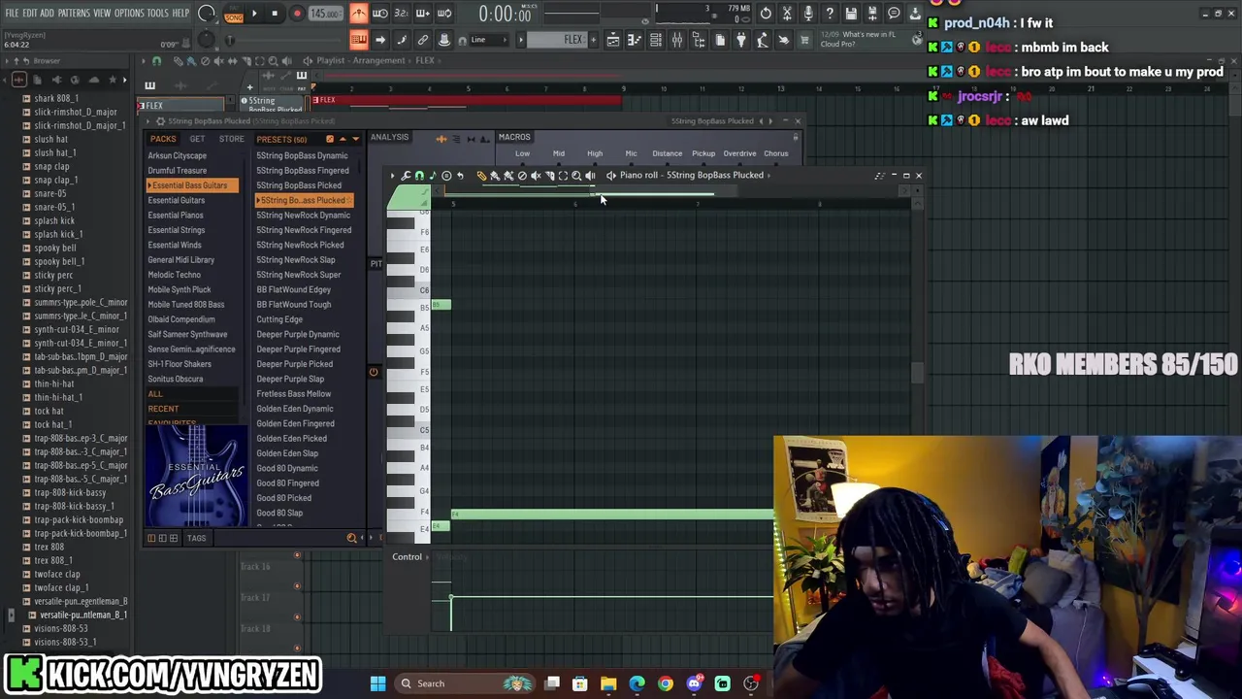Viewport: 1242px width, 699px height.
Task: Open the piano roll menu arrow
Action: (392, 176)
